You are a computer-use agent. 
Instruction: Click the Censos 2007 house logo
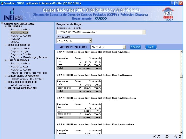[168, 14]
